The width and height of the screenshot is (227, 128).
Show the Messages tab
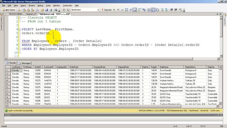[x=24, y=63]
